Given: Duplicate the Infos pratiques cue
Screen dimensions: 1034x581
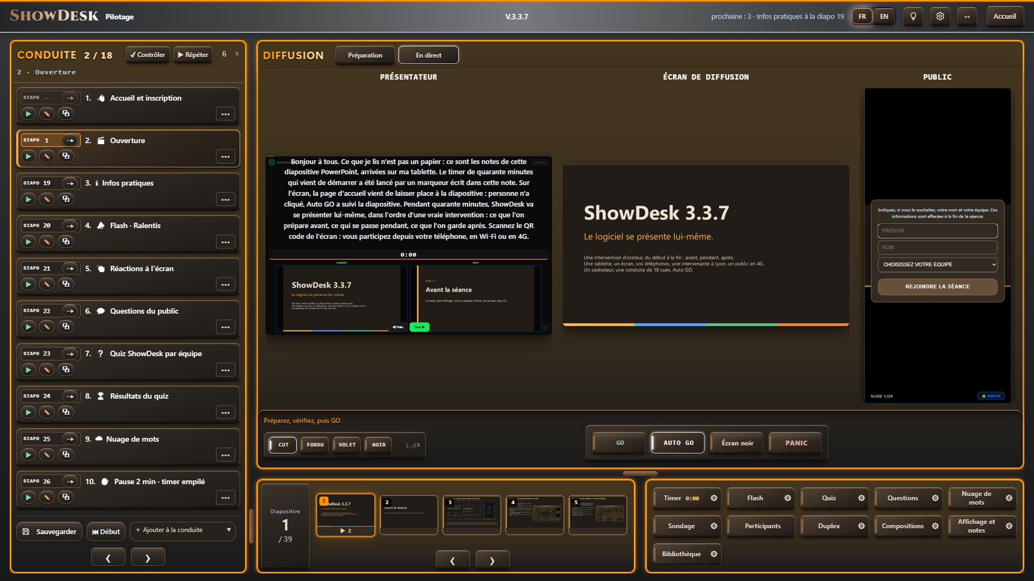Looking at the screenshot, I should click(66, 199).
